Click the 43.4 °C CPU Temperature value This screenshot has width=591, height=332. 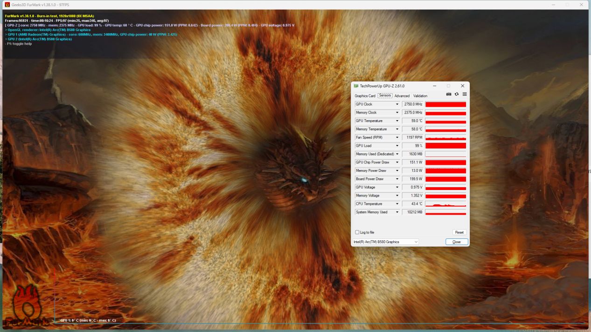(413, 204)
